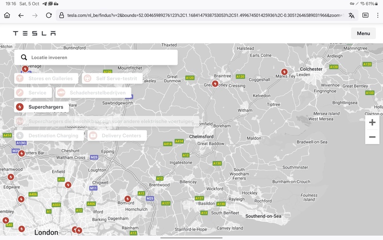Enable the Service filter
Viewport: 383px width, 240px height.
pos(33,92)
